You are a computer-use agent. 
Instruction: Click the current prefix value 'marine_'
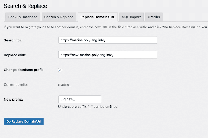(64, 84)
